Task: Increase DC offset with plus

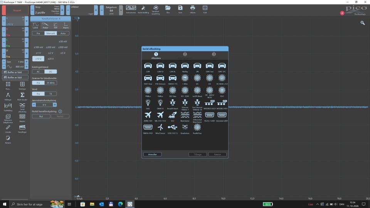Action: click(55, 105)
